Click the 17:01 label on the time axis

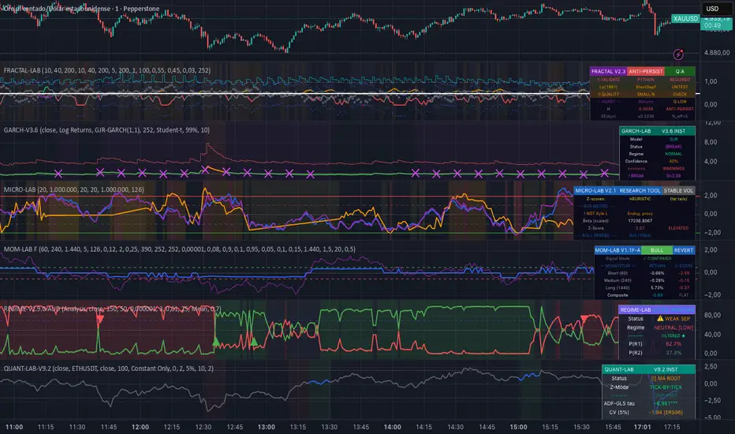tap(642, 427)
